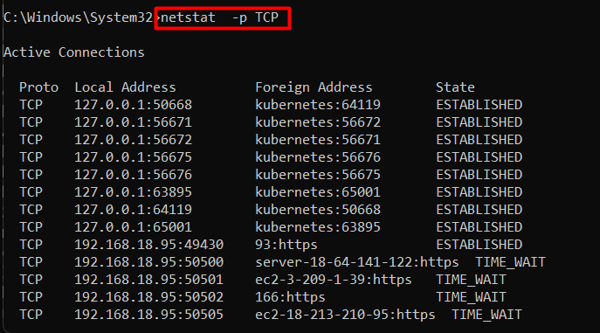
Task: Click local address 192.168.18.95:49430
Action: tap(148, 245)
